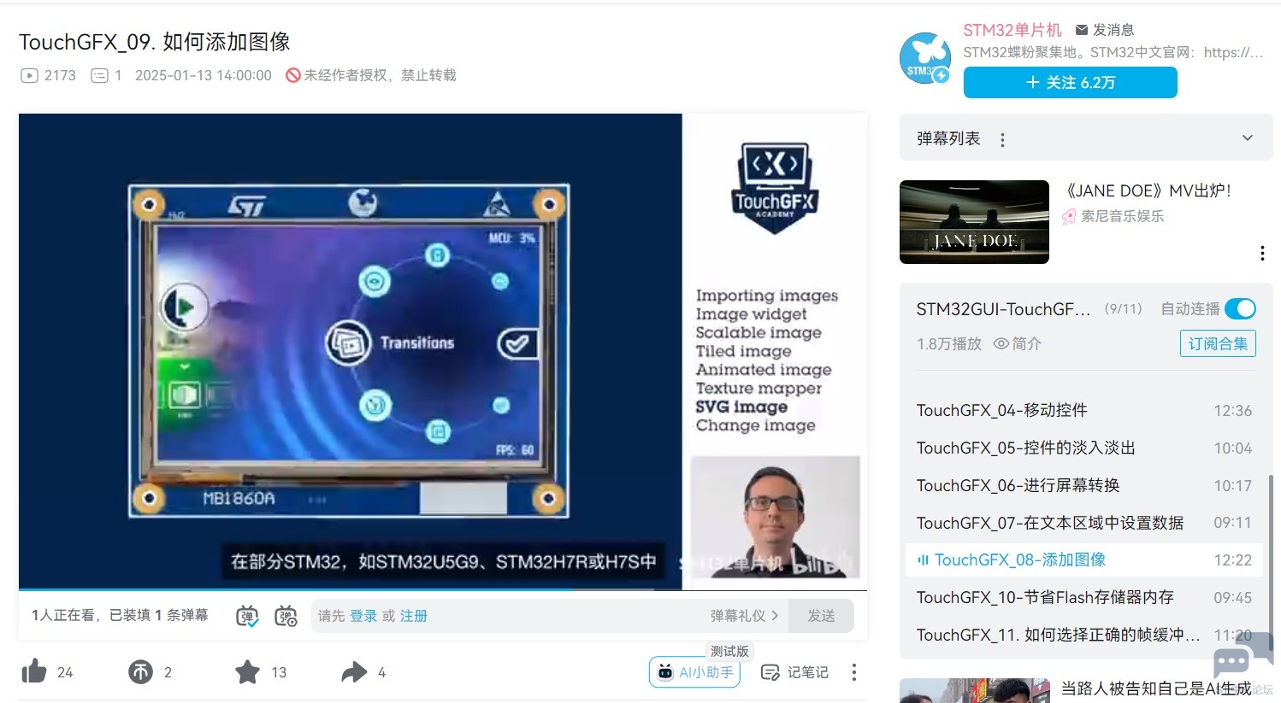The image size is (1281, 703).
Task: Click the star favorite icon
Action: (247, 672)
